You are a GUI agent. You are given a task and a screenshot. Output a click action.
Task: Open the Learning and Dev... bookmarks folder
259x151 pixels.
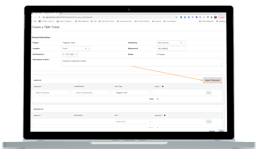[x=125, y=22]
